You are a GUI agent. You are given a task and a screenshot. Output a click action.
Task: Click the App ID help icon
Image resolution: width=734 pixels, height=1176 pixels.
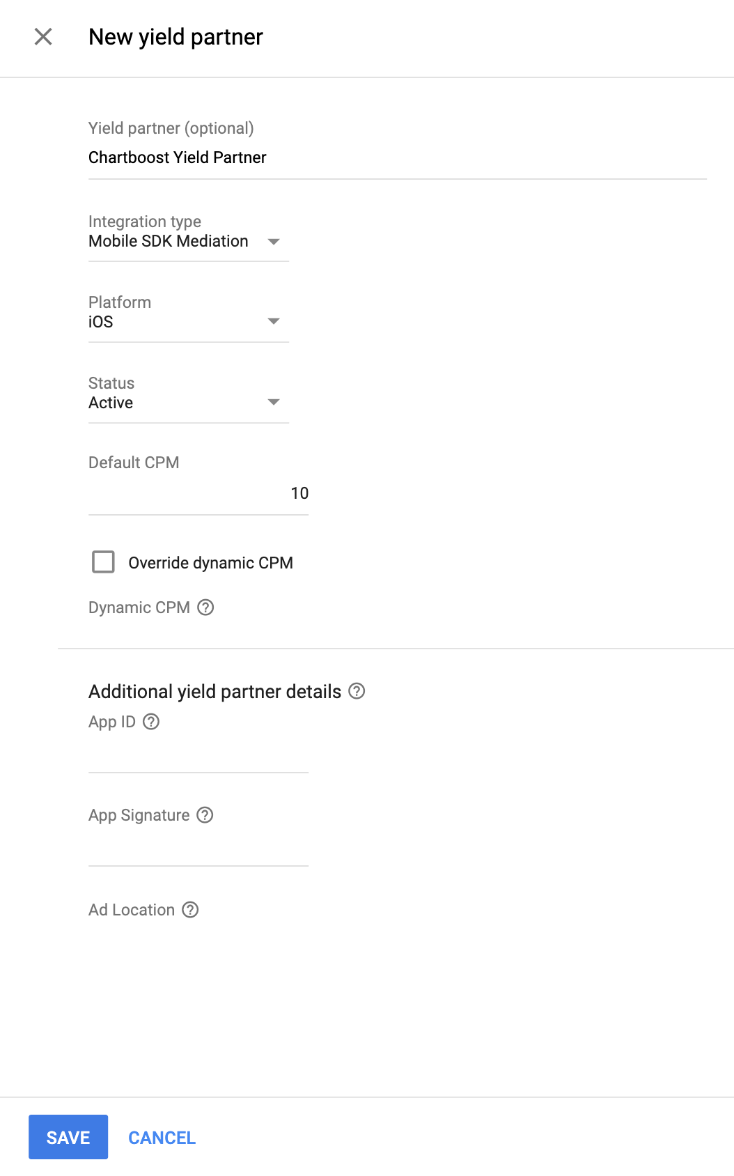coord(151,722)
